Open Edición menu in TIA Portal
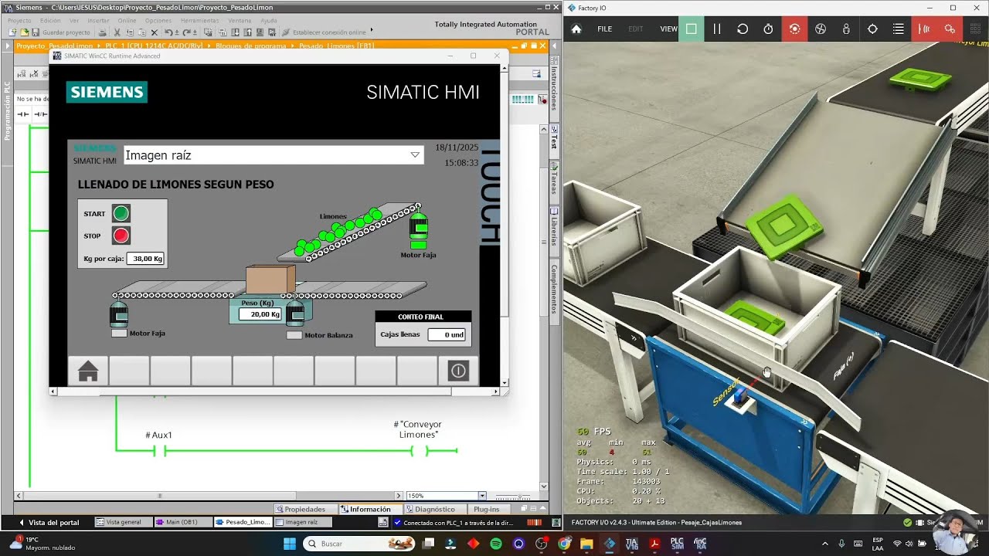This screenshot has width=989, height=556. coord(50,20)
